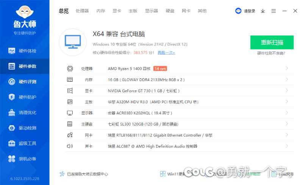
Task: Go to 硬件评测 section
Action: pos(25,82)
